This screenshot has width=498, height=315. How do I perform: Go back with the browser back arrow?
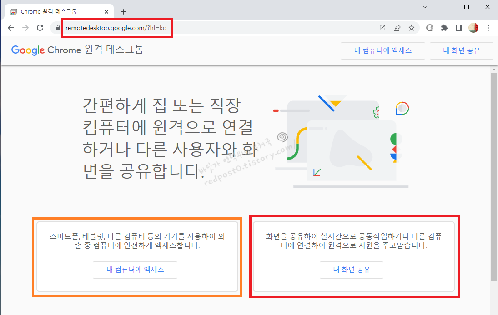11,28
